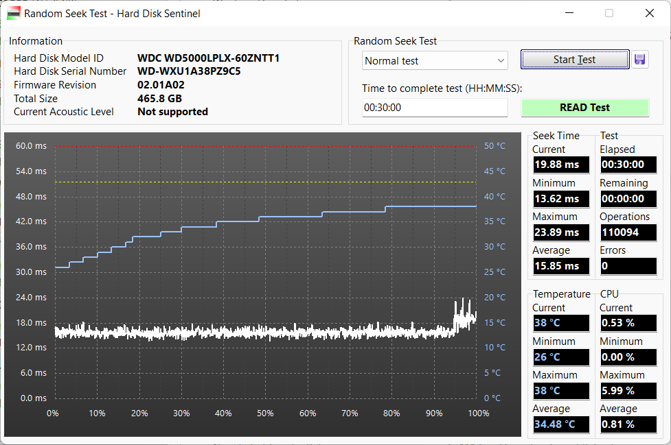Viewport: 671px width, 445px height.
Task: Click the 100% x-axis label
Action: point(479,413)
